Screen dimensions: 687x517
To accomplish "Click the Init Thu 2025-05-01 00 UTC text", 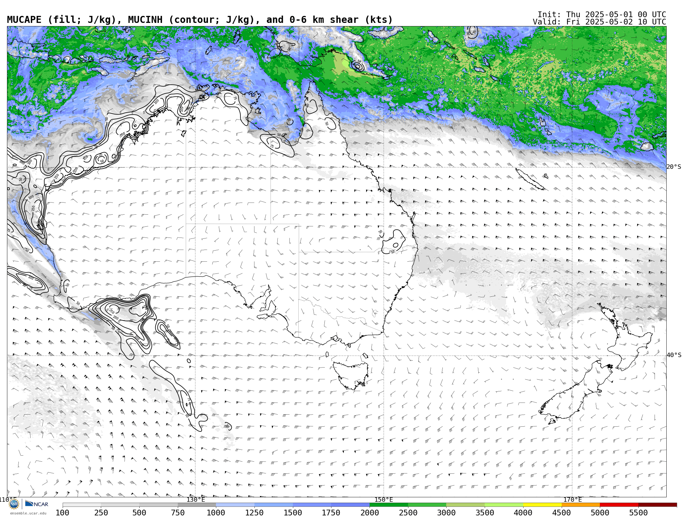I will click(602, 15).
